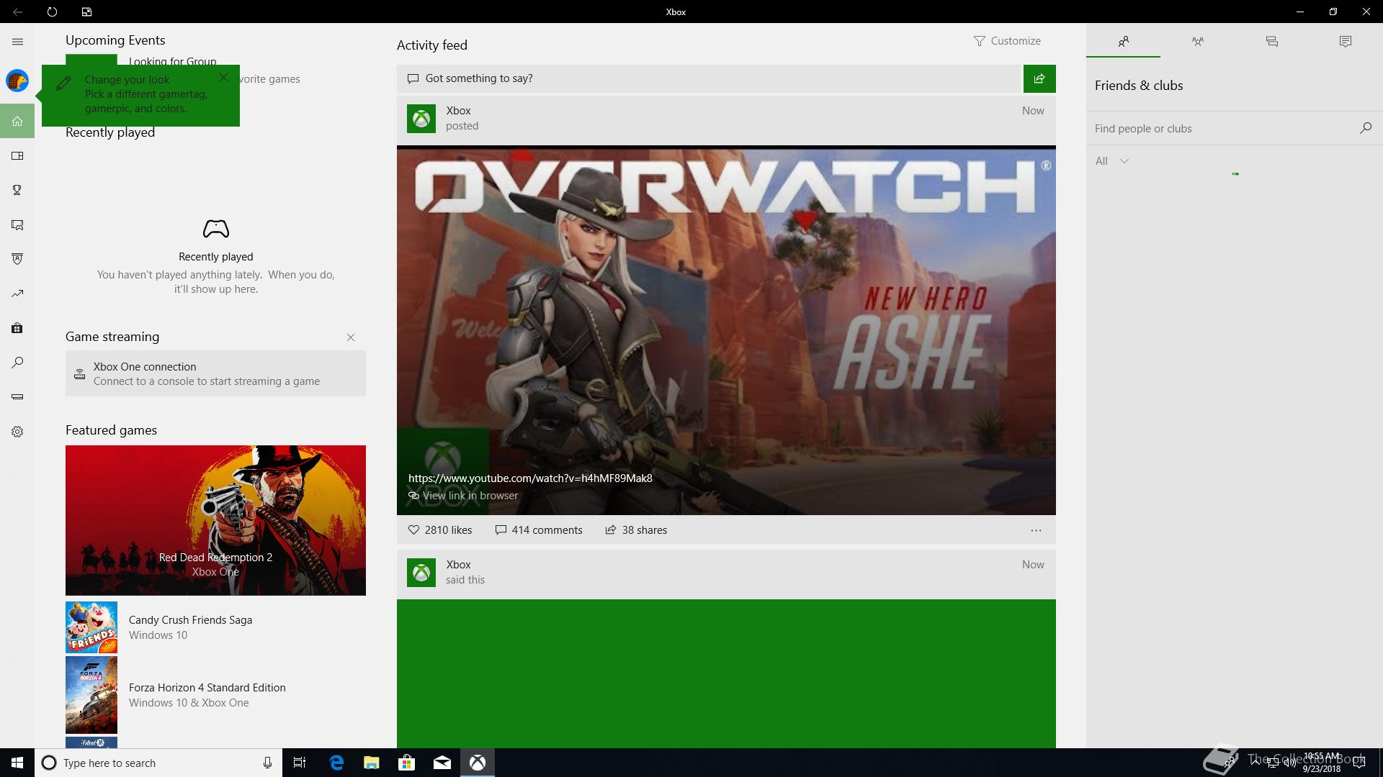1383x777 pixels.
Task: Click the Cortana microphone icon
Action: (267, 763)
